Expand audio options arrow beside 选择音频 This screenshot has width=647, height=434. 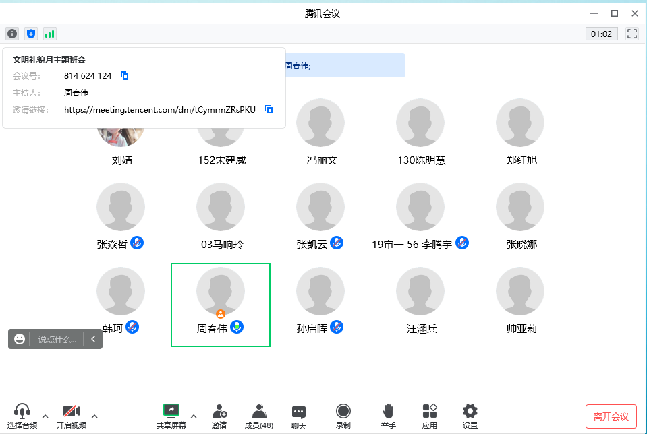point(45,416)
